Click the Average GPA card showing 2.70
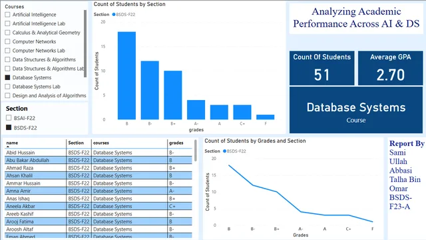This screenshot has width=426, height=240. pos(391,68)
